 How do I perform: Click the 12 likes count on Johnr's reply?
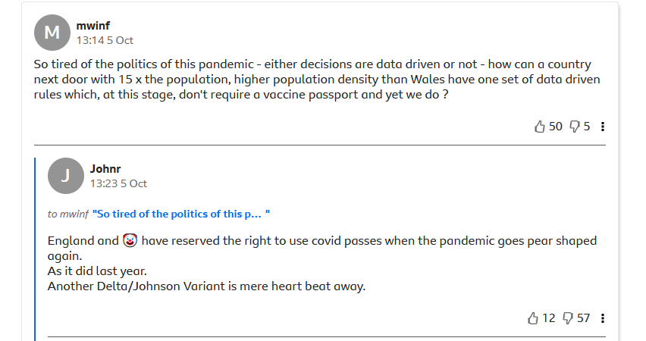549,318
